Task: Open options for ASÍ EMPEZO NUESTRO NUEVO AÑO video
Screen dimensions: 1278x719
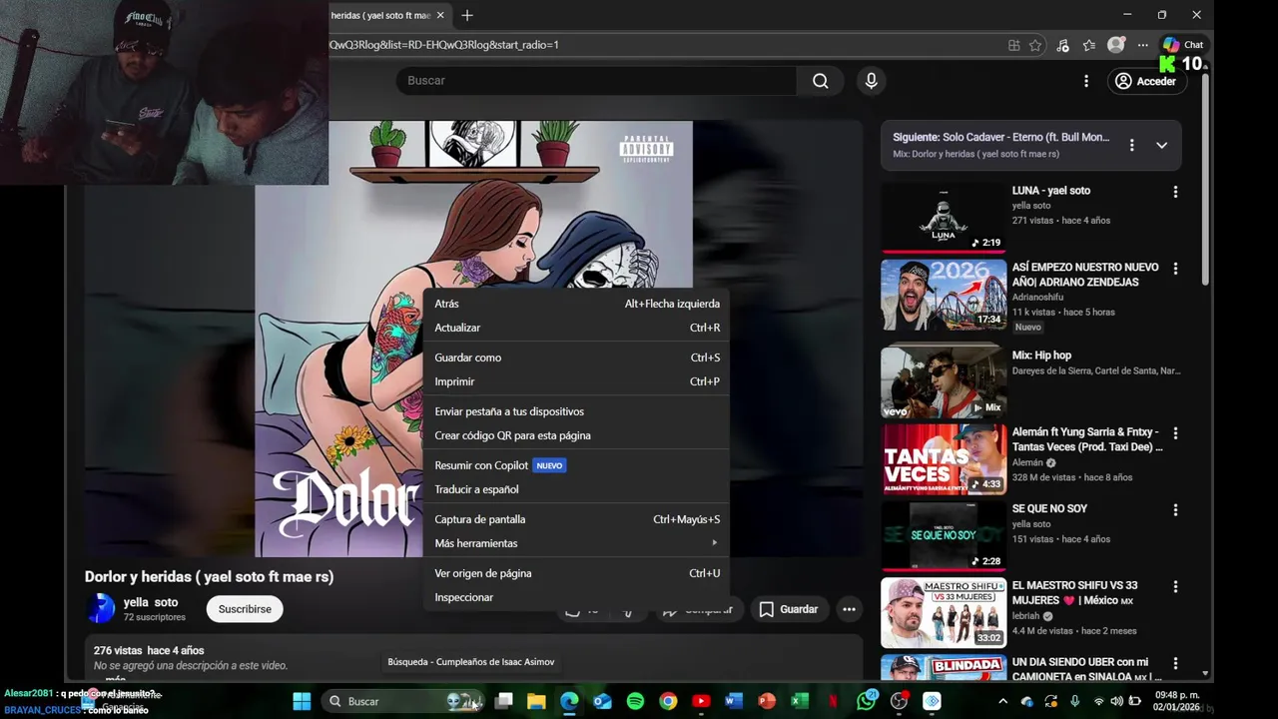Action: (x=1175, y=269)
